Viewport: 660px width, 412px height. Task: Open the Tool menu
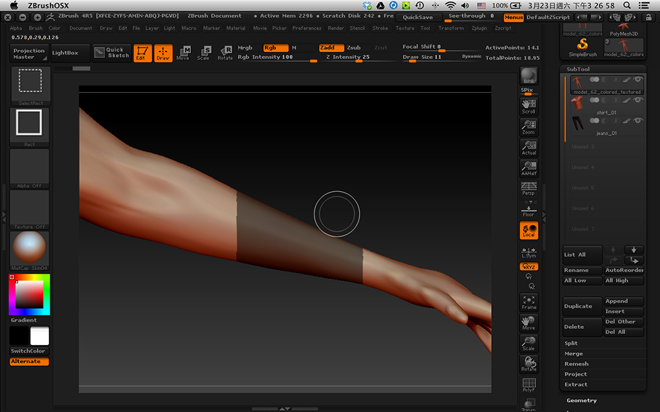point(425,28)
